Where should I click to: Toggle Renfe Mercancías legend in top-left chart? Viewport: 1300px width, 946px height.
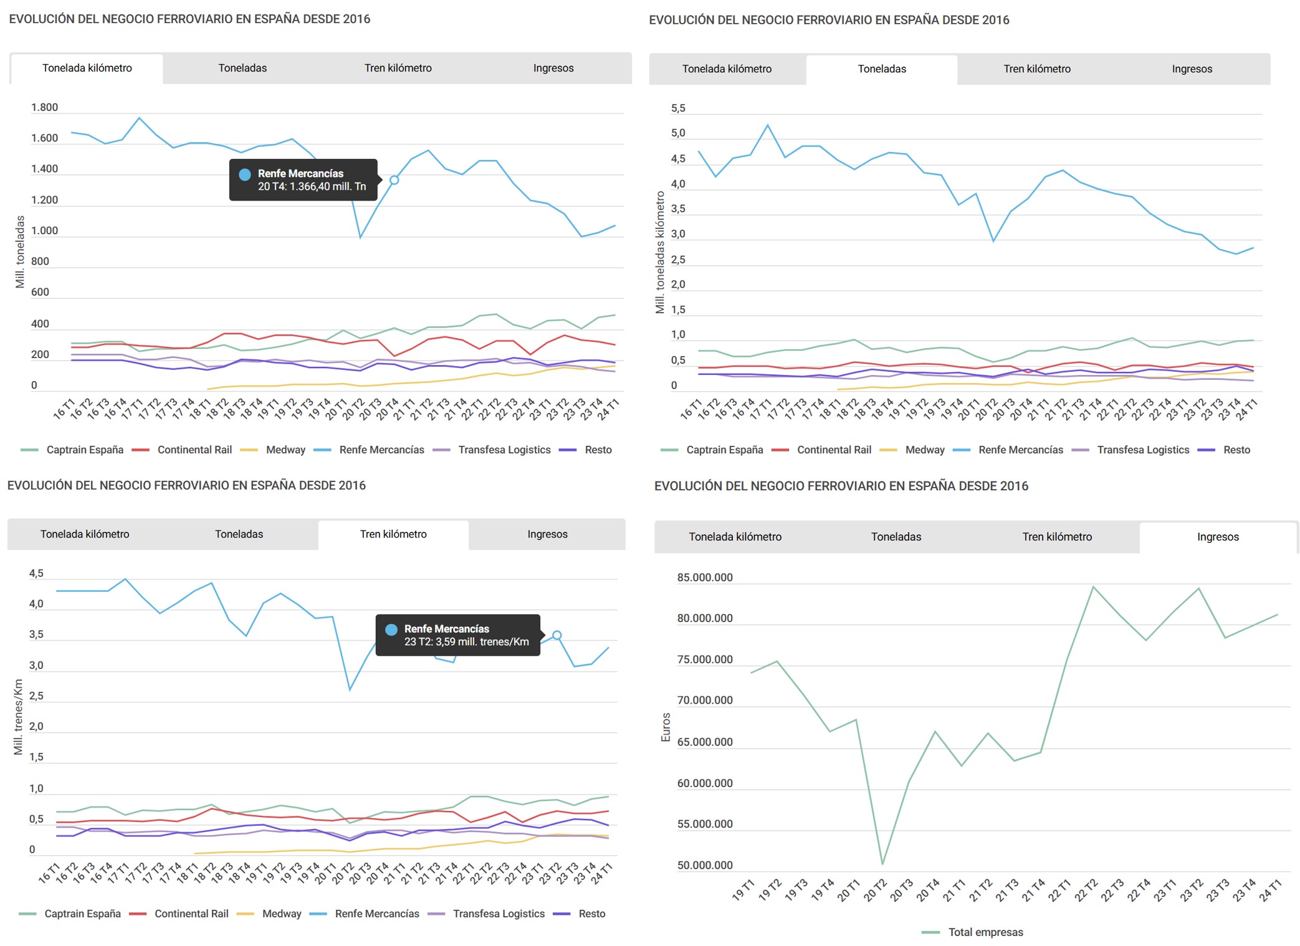381,450
